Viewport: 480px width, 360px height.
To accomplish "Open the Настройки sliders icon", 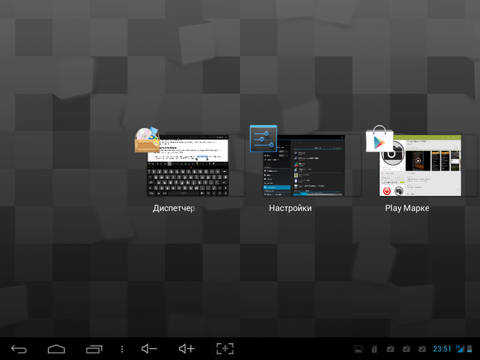I will [x=263, y=139].
